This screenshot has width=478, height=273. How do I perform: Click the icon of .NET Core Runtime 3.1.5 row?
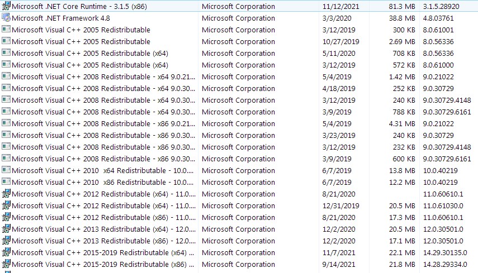[x=6, y=6]
